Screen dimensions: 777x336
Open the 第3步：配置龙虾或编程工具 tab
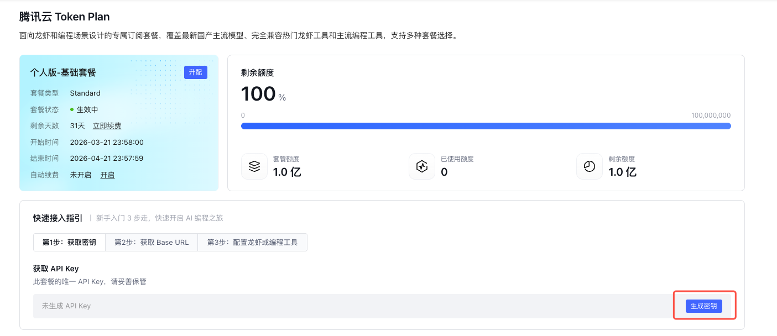[252, 242]
